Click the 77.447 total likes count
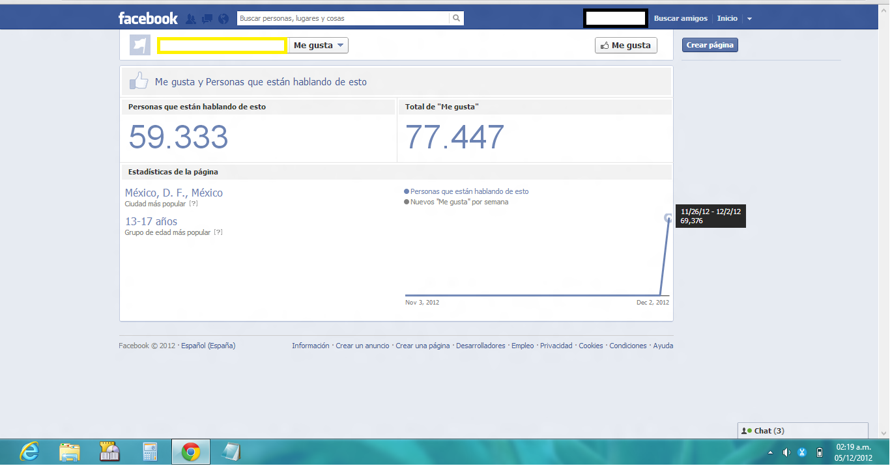This screenshot has height=466, width=890. (x=455, y=137)
